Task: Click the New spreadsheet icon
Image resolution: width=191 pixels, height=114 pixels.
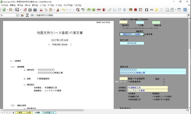Action: (x=4, y=10)
